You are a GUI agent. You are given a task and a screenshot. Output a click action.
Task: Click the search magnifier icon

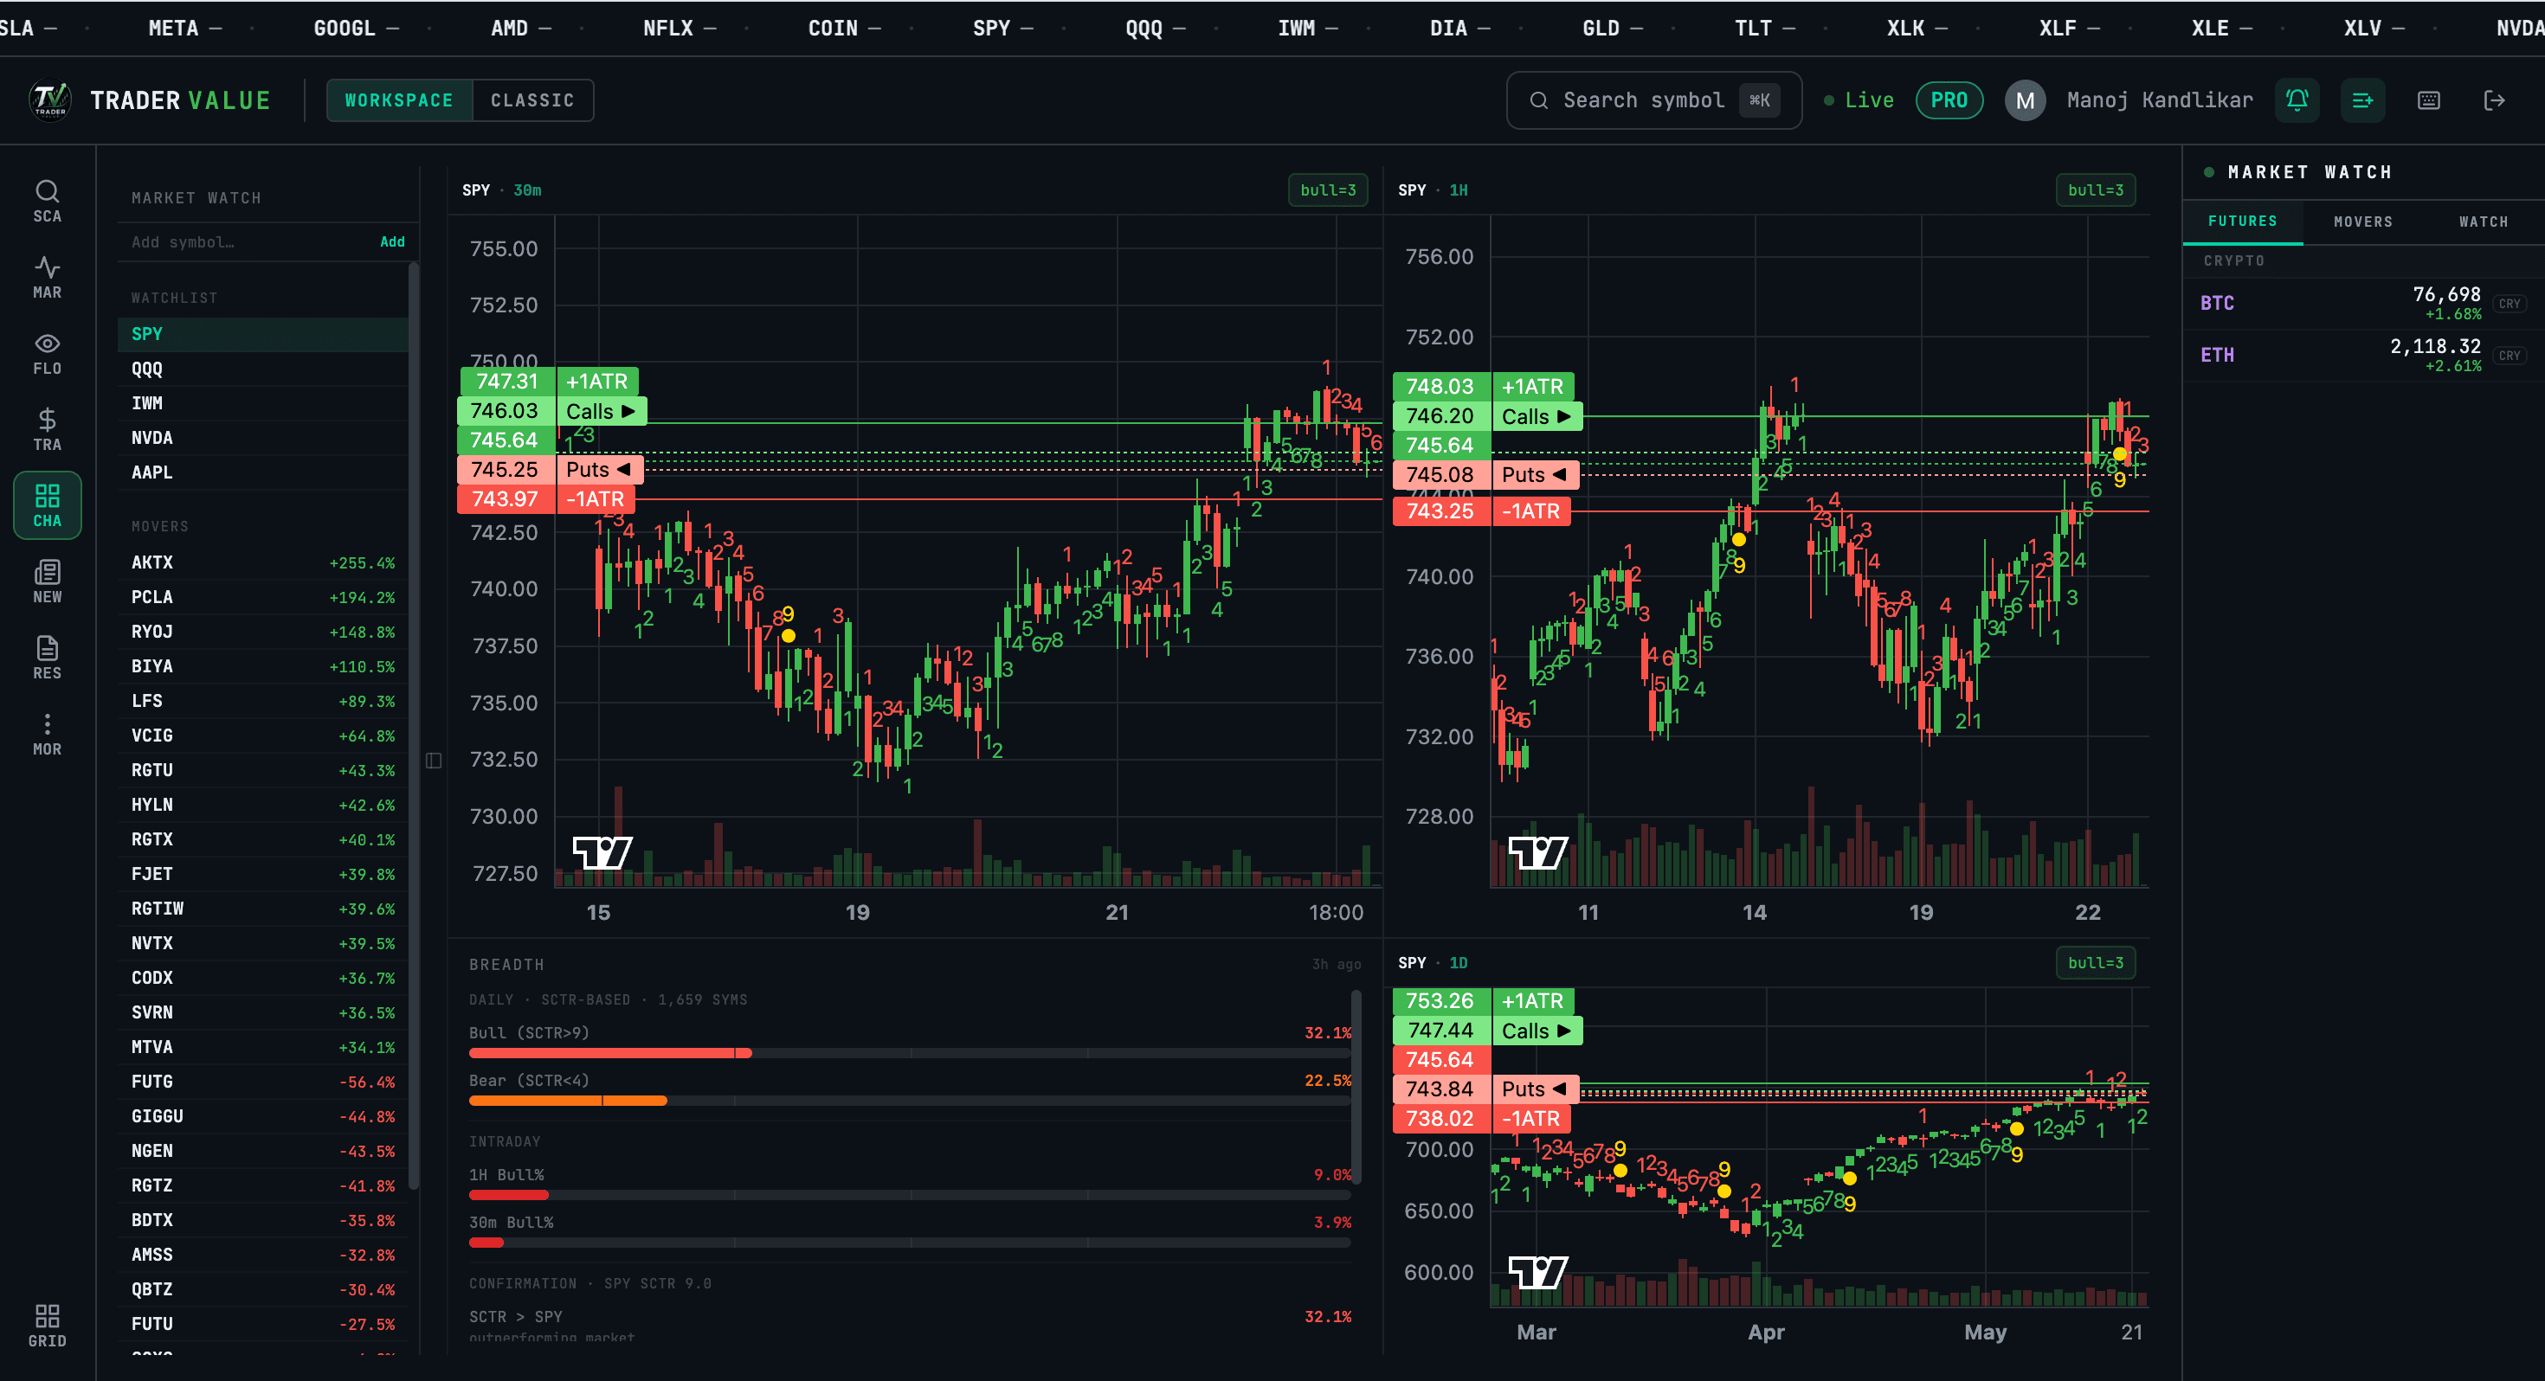1538,100
